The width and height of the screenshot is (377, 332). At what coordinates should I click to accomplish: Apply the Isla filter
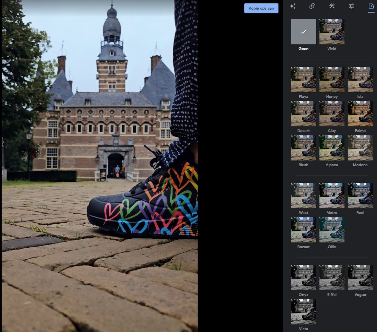360,79
